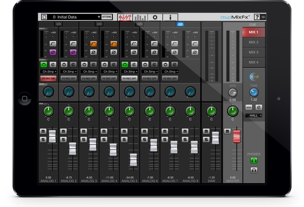Click FX REC OFF on Analog 7
Viewport: 304px width, 207px height.
click(170, 78)
